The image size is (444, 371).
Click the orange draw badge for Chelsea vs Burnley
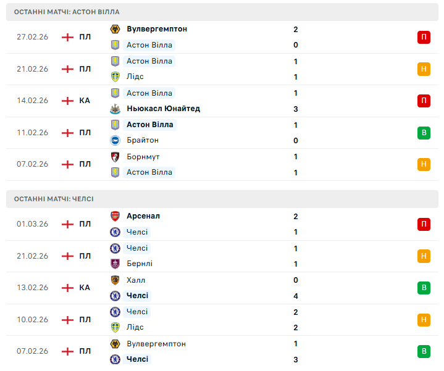(x=424, y=256)
